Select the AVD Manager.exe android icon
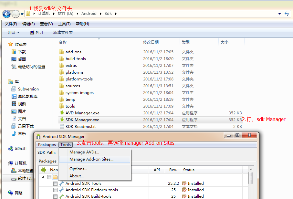Image resolution: width=293 pixels, height=199 pixels. click(61, 113)
